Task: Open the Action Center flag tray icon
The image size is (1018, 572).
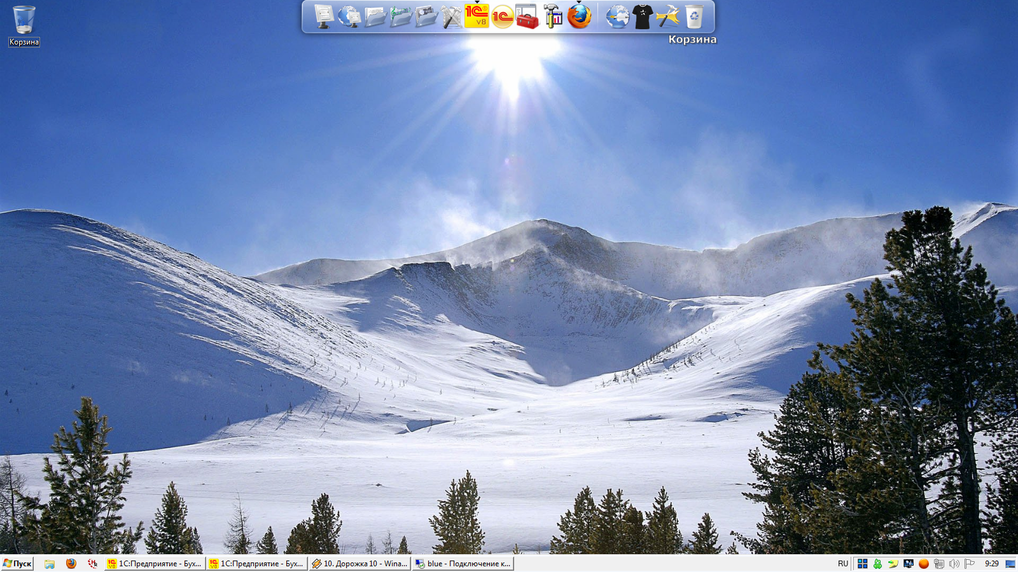Action: [x=970, y=564]
